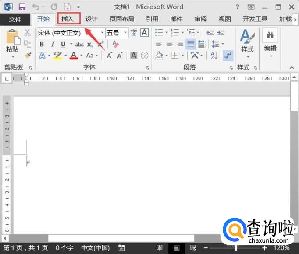Image resolution: width=299 pixels, height=254 pixels.
Task: Click the Zoom In plus button
Action: pos(264,248)
